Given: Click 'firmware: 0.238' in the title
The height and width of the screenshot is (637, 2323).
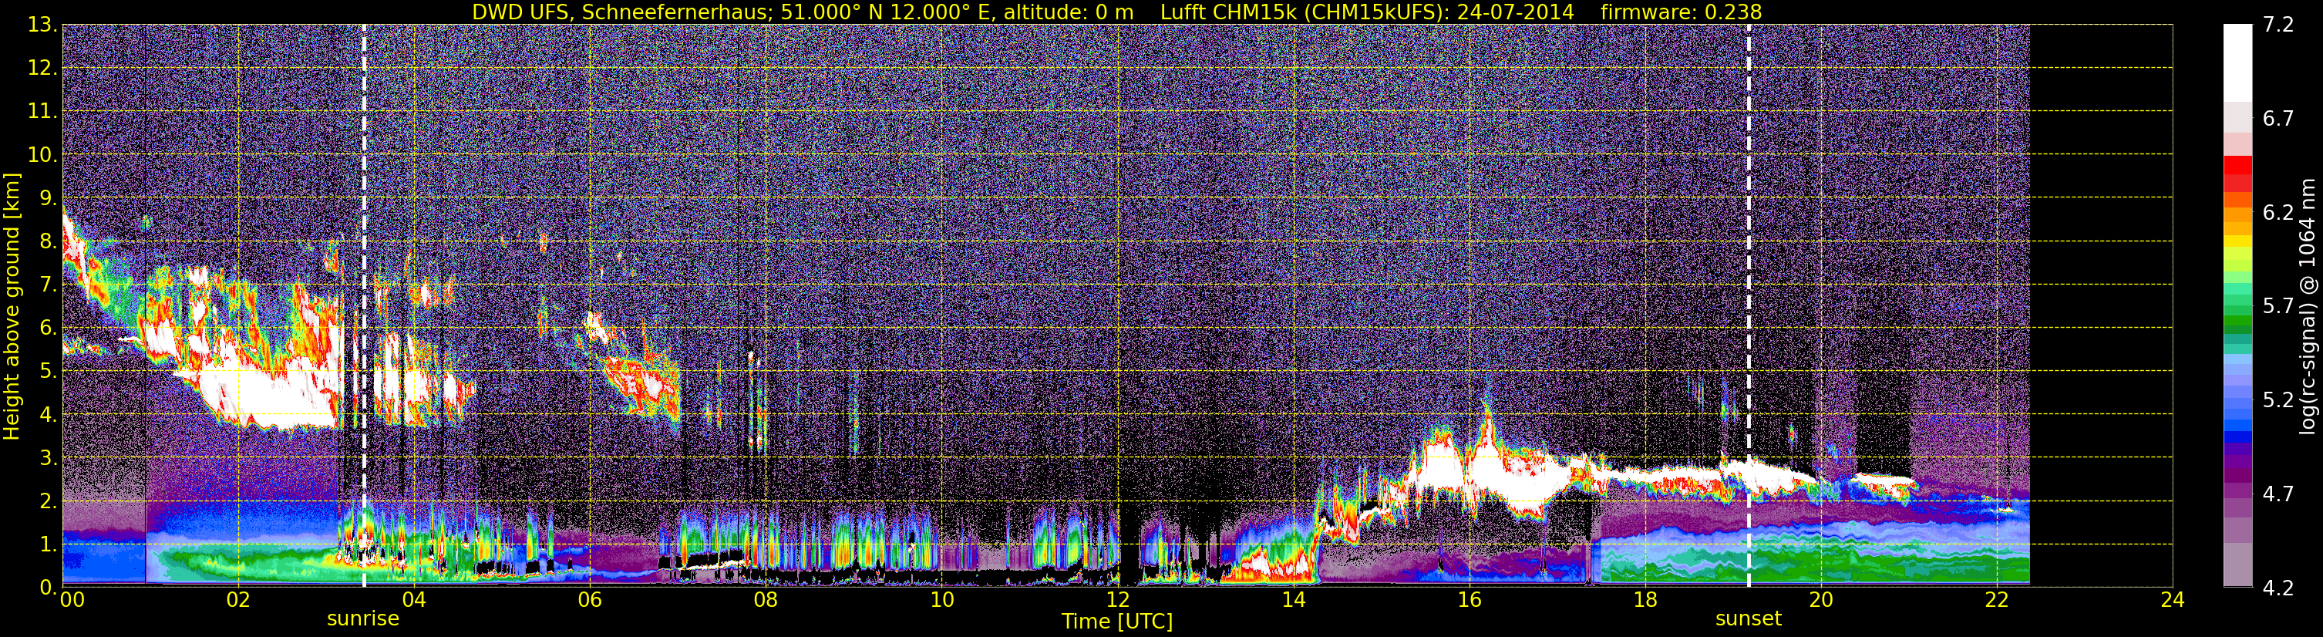Looking at the screenshot, I should [1681, 12].
